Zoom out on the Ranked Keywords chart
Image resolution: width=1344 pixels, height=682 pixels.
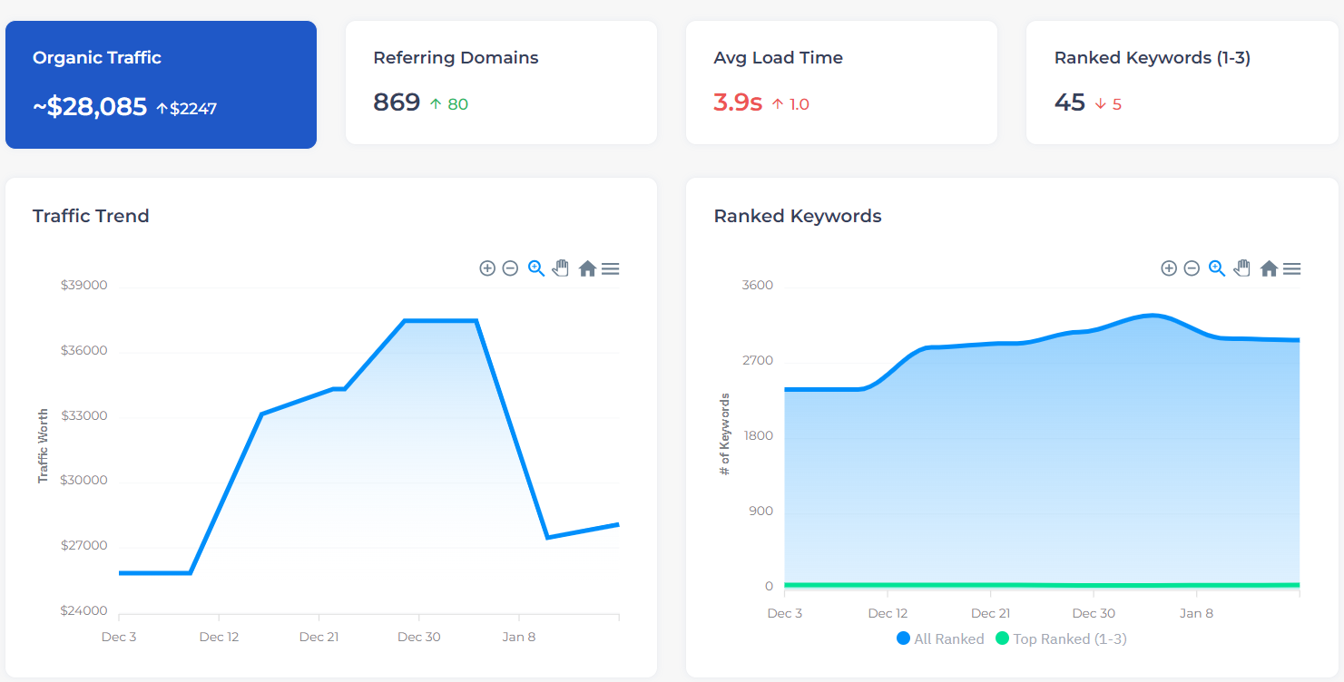click(x=1192, y=268)
